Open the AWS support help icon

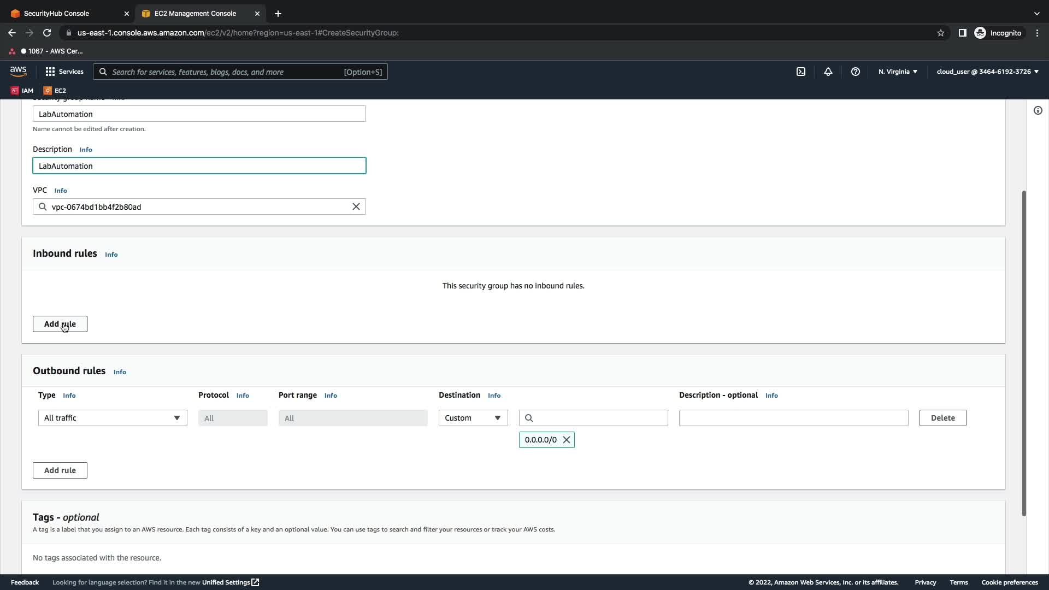coord(856,72)
